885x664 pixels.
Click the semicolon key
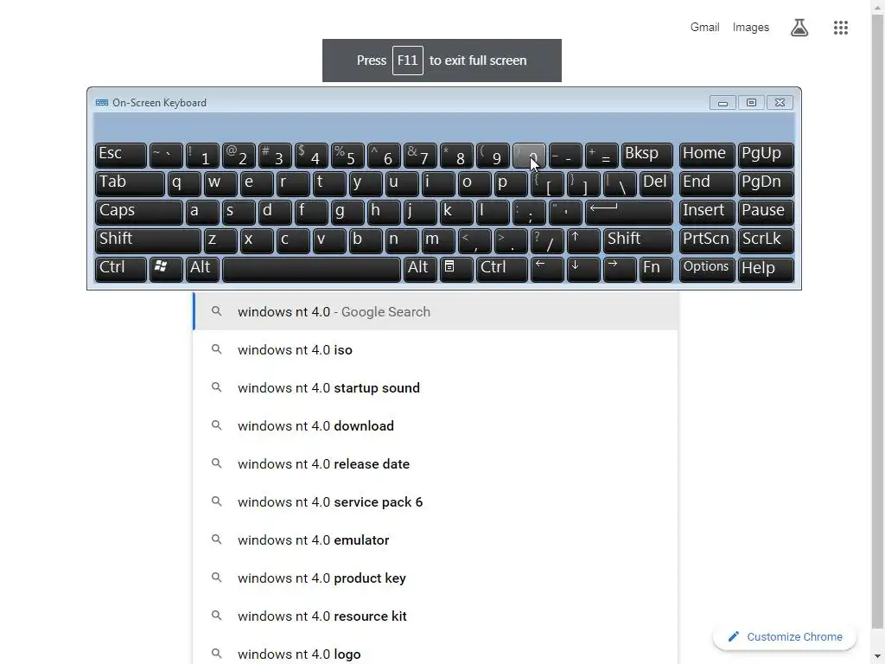[x=529, y=213]
